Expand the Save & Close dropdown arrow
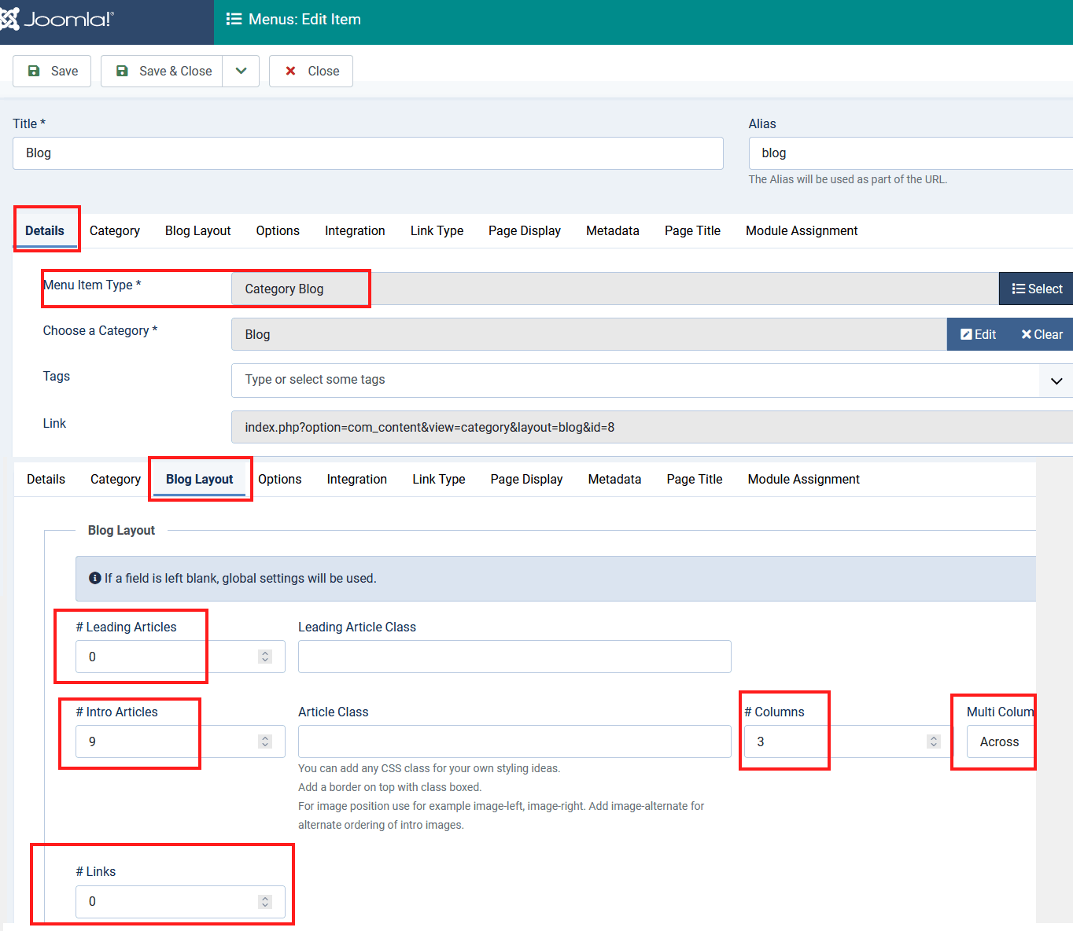Screen dimensions: 1073x931 click(x=241, y=71)
